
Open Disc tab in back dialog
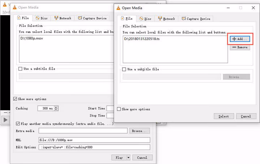pos(42,18)
